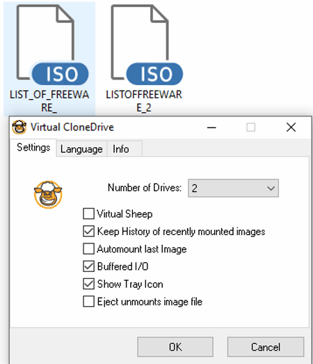Select the LIST_OF_FREEWARE_ ISO file icon
The width and height of the screenshot is (313, 364).
(x=52, y=45)
